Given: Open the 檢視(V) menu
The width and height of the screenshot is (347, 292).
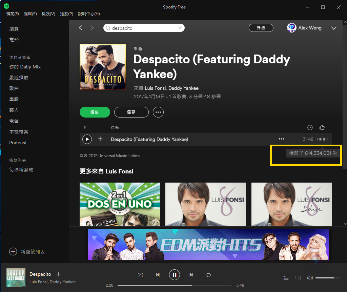Looking at the screenshot, I should coord(48,14).
